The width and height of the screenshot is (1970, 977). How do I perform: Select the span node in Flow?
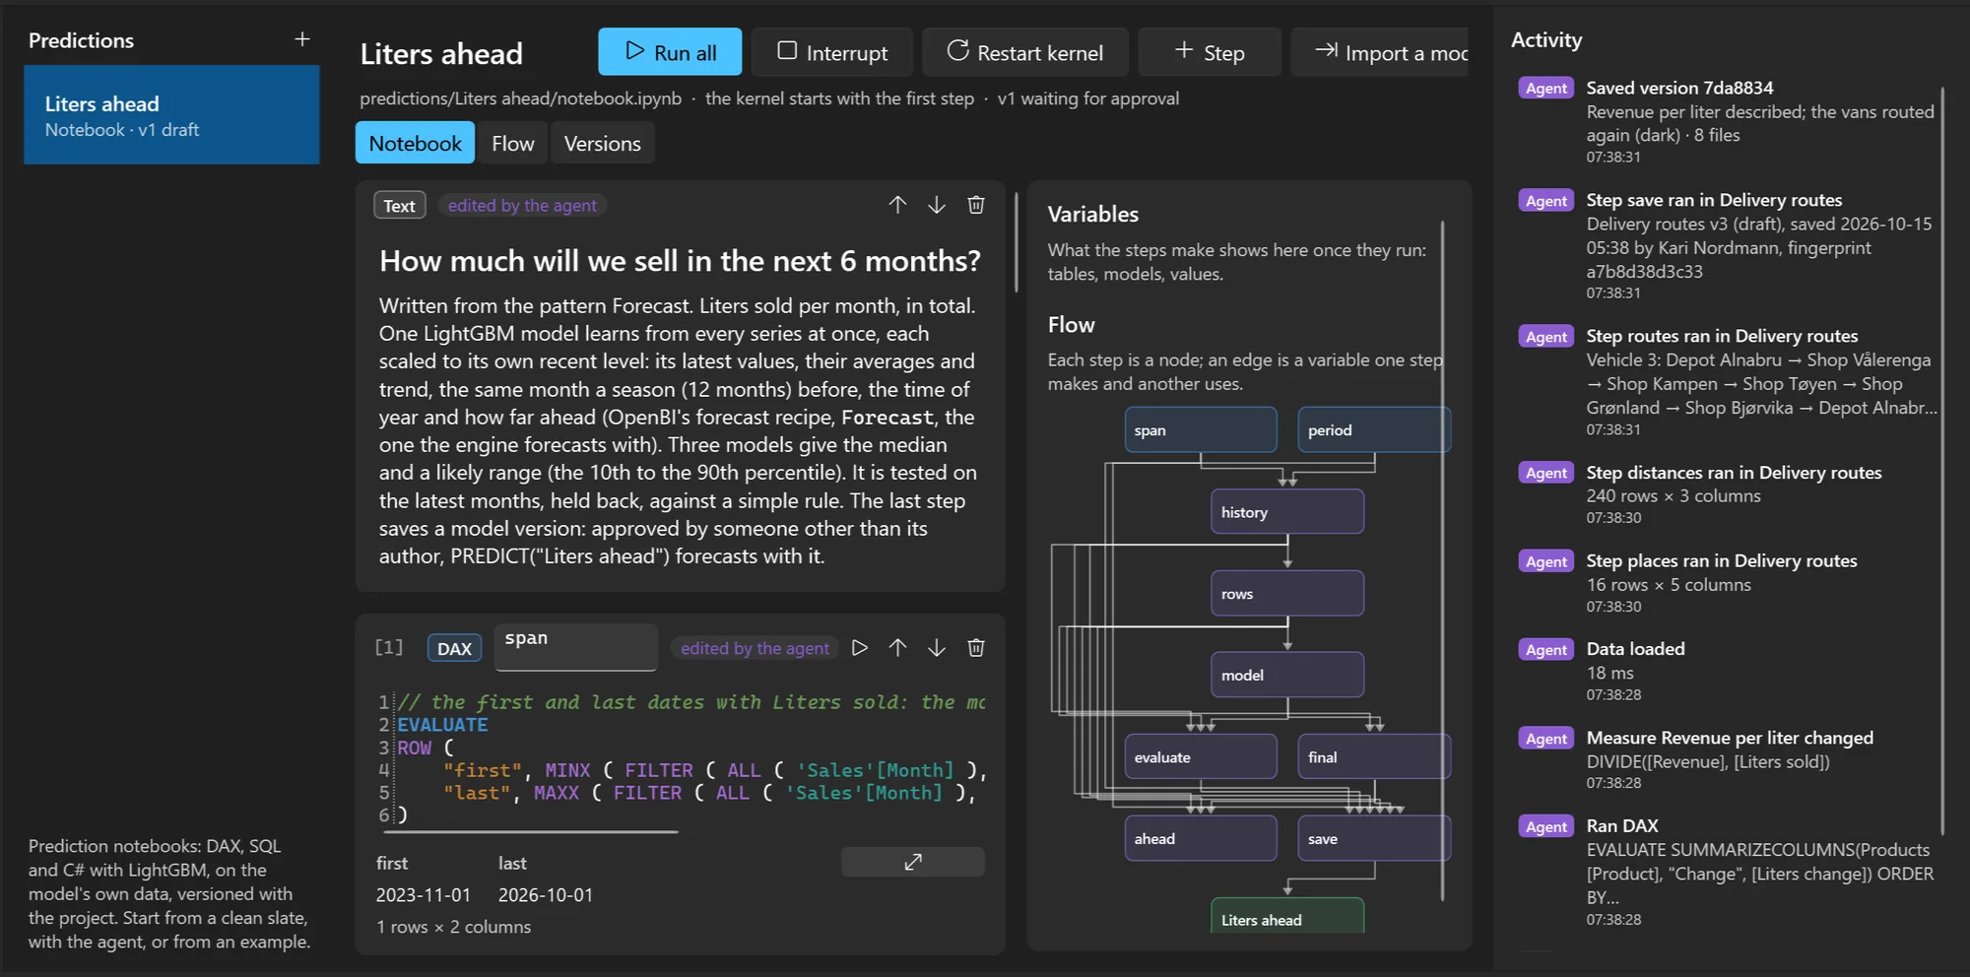(1201, 430)
